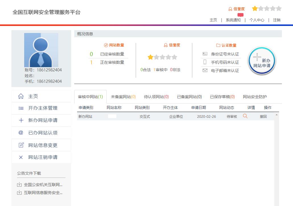The height and width of the screenshot is (206, 293).
Task: Click the plus icon beside 新办网站申请 sidebar entry
Action: (21, 121)
